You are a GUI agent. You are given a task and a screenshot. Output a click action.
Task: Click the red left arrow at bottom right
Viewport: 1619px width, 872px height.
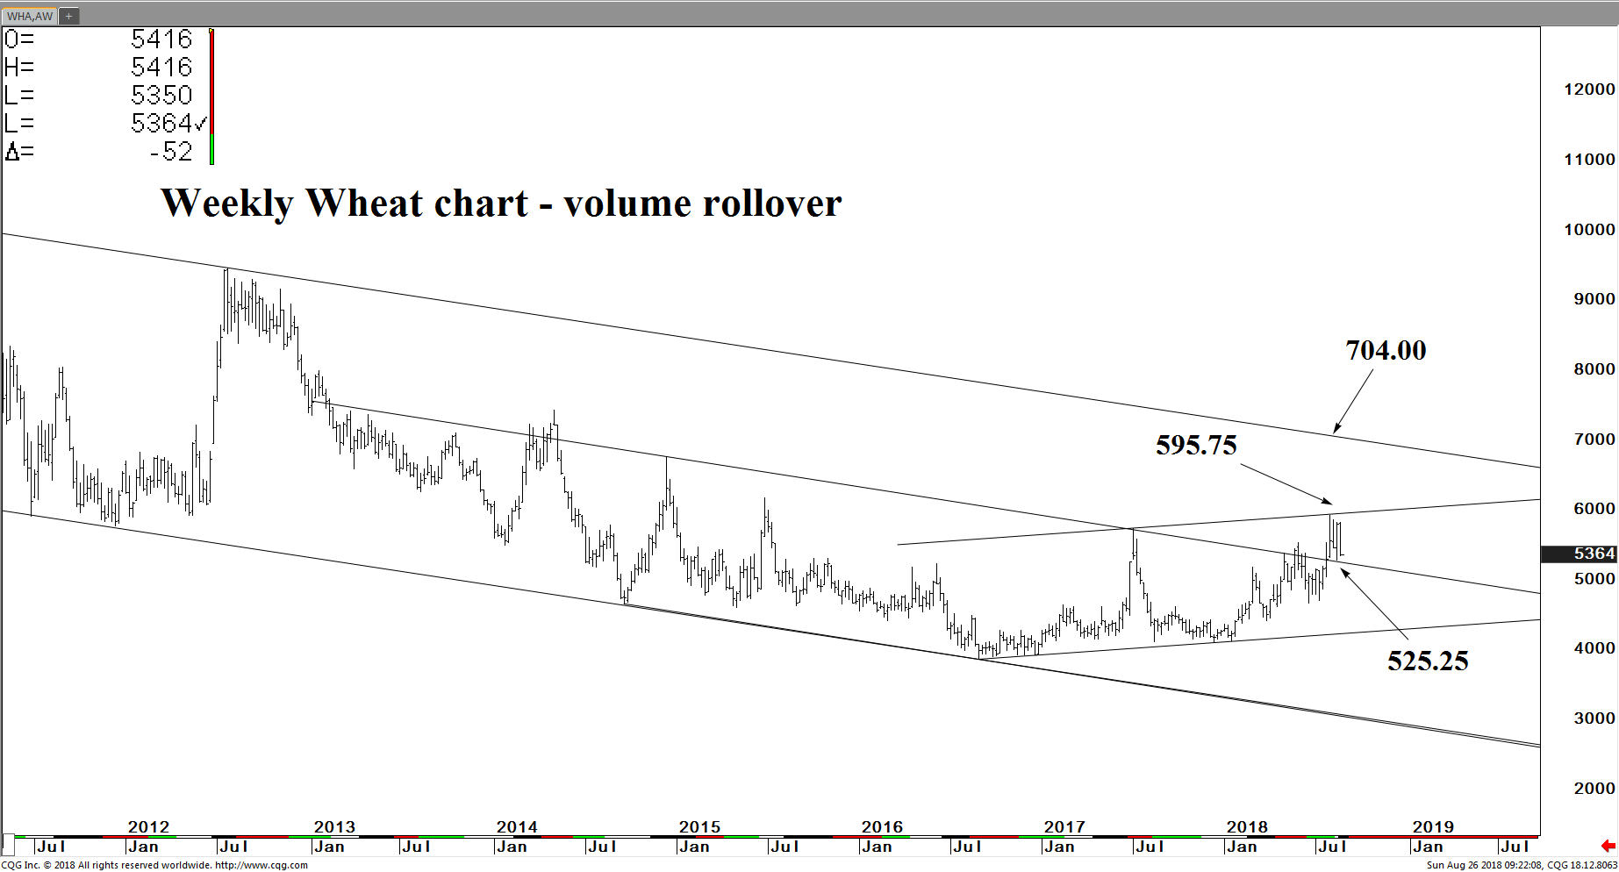point(1608,847)
